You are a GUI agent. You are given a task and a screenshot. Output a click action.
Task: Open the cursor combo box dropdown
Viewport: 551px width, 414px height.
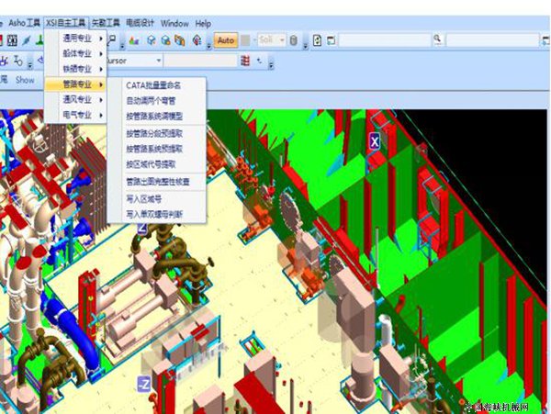click(x=158, y=61)
